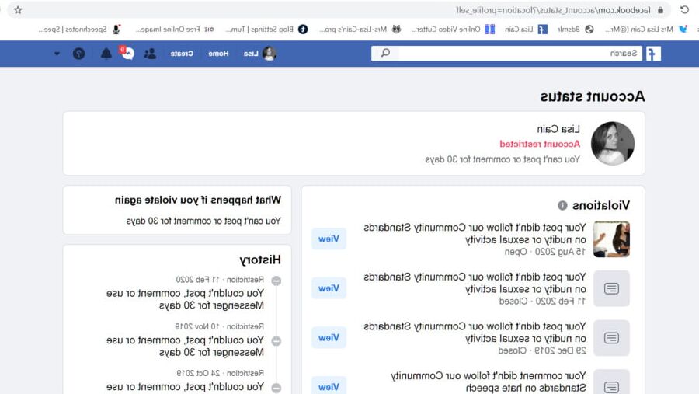Click the facebook.com/account_status address bar

point(339,10)
